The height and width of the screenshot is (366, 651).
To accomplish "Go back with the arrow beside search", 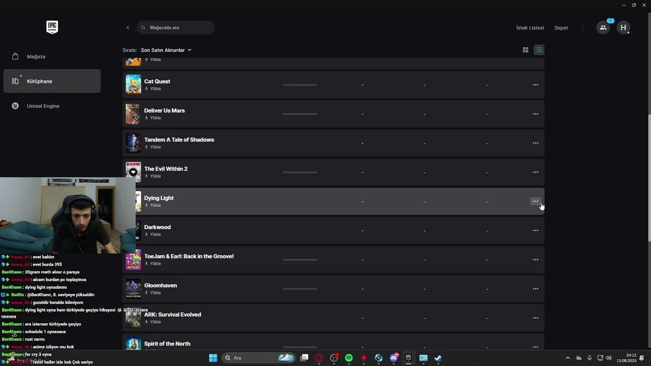I will point(128,27).
